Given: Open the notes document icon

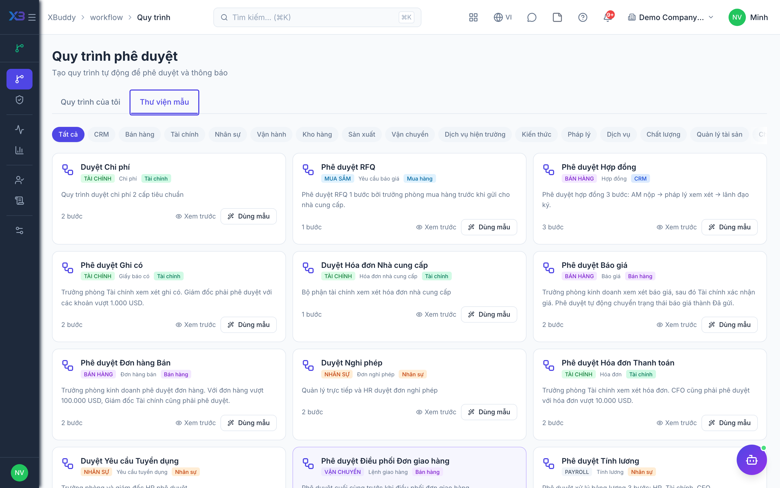Looking at the screenshot, I should click(557, 17).
